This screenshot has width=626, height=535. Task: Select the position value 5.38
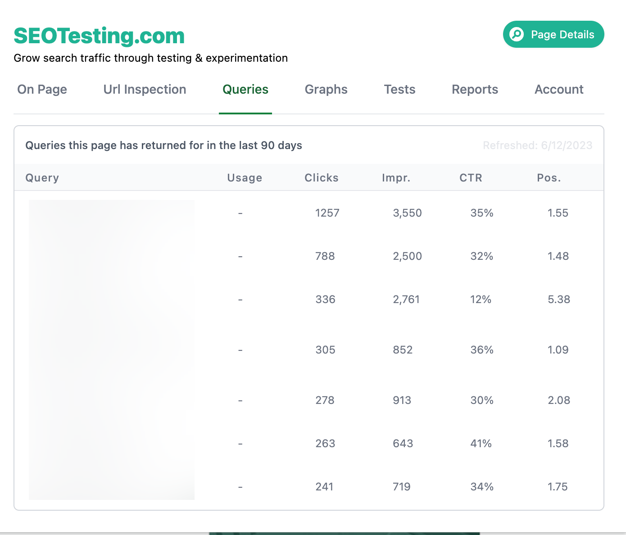click(x=559, y=299)
